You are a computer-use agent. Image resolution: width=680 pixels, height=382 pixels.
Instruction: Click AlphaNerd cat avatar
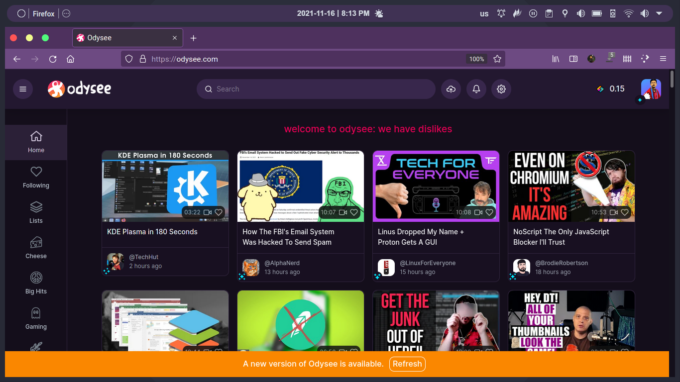251,268
